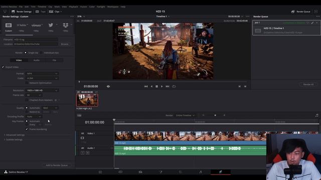Expand Advanced Settings section

click(15, 135)
